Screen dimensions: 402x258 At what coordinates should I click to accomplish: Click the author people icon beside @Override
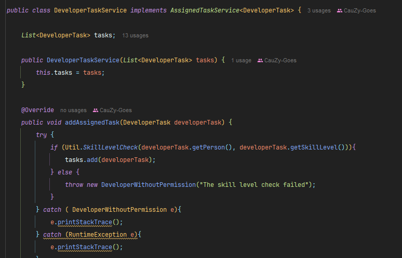(x=96, y=111)
